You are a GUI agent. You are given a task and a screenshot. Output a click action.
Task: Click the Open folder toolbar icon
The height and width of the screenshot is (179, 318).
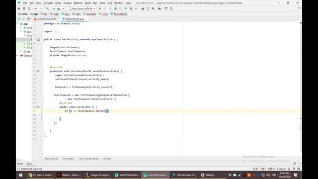pos(19,8)
